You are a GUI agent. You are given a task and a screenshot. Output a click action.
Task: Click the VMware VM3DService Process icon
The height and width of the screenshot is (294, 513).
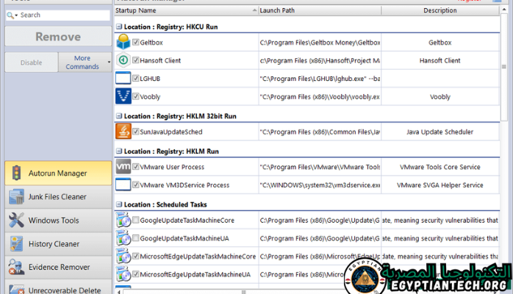pos(123,184)
